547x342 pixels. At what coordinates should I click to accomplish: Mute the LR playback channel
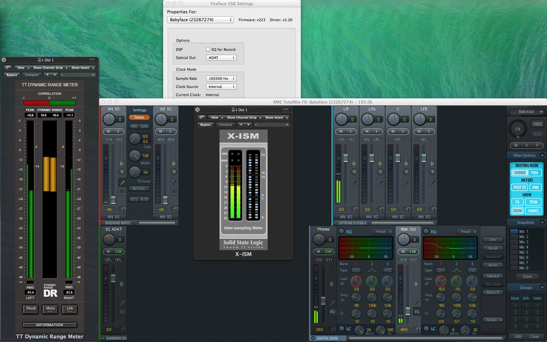pyautogui.click(x=341, y=131)
